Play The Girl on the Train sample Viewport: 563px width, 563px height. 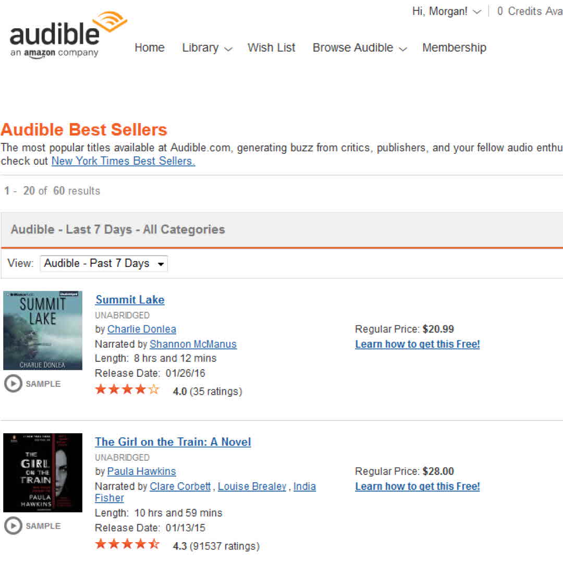point(13,526)
